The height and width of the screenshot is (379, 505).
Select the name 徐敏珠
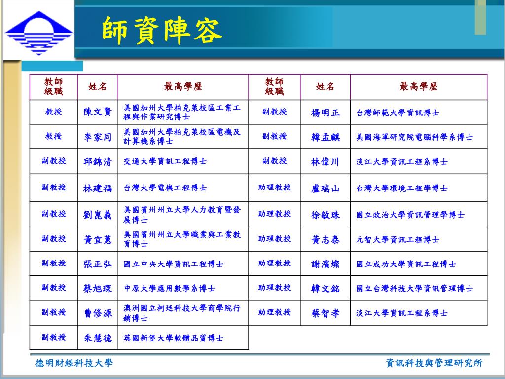click(325, 215)
